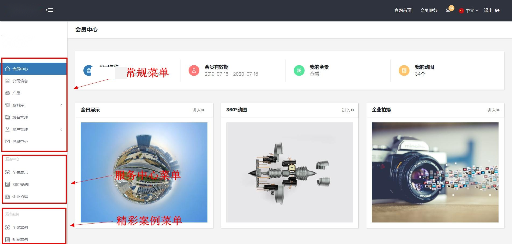Select the 会员中心 home icon in sidebar
The width and height of the screenshot is (512, 244).
tap(7, 69)
